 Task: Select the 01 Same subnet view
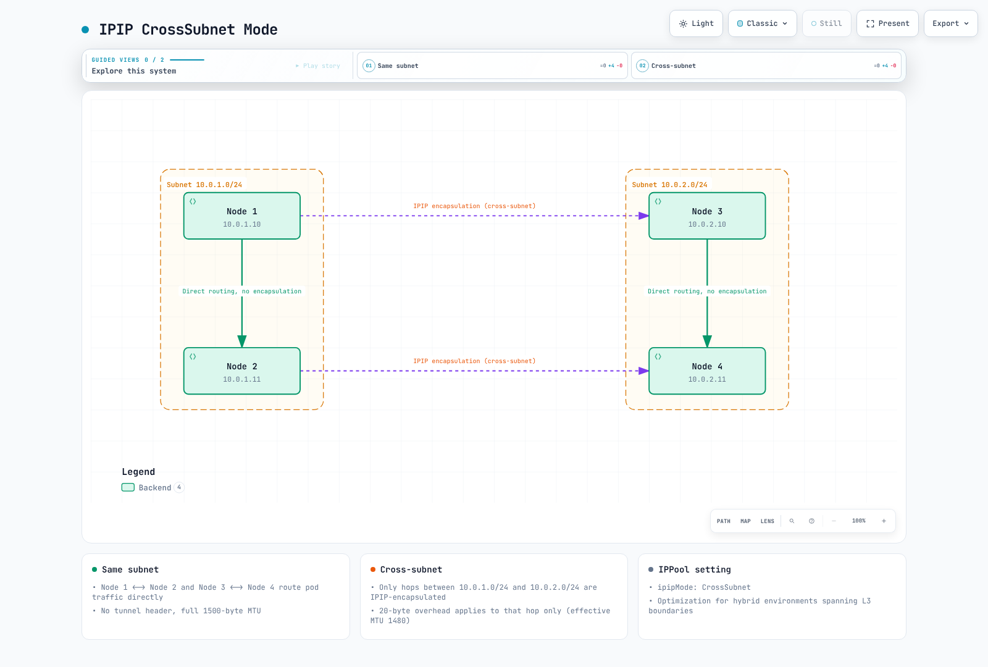(492, 65)
